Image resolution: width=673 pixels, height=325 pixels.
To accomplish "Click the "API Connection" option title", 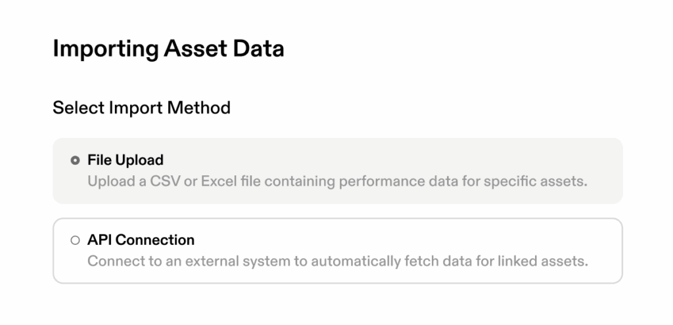I will (141, 240).
